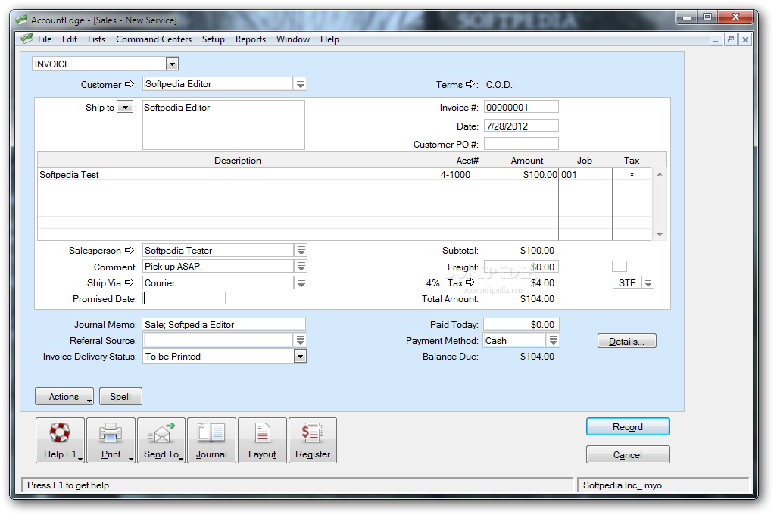
Task: Click the Details... button
Action: pos(627,341)
